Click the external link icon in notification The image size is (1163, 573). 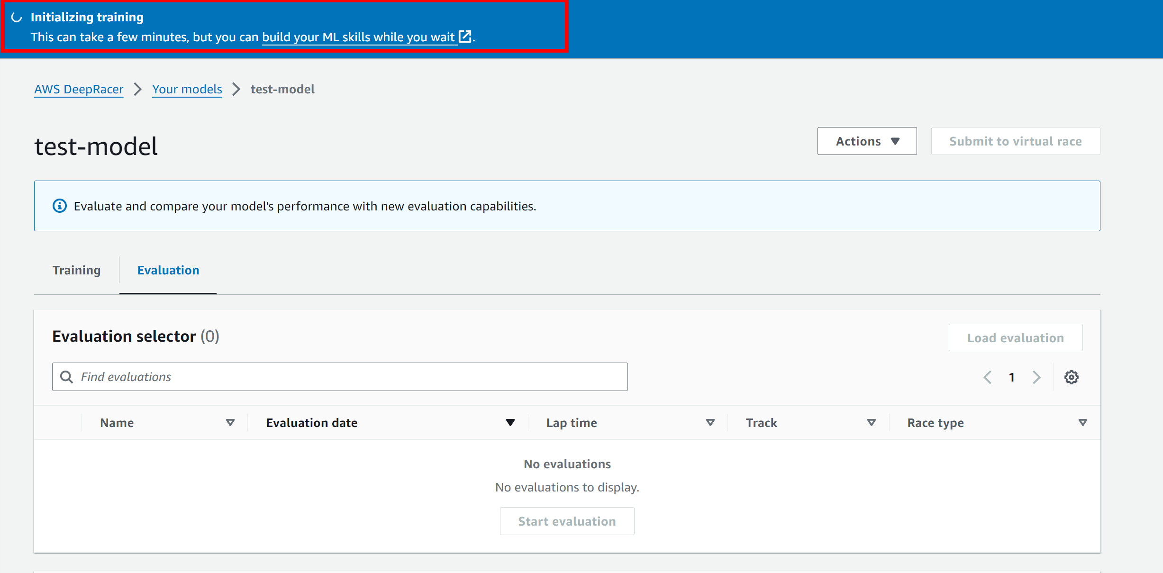tap(465, 36)
